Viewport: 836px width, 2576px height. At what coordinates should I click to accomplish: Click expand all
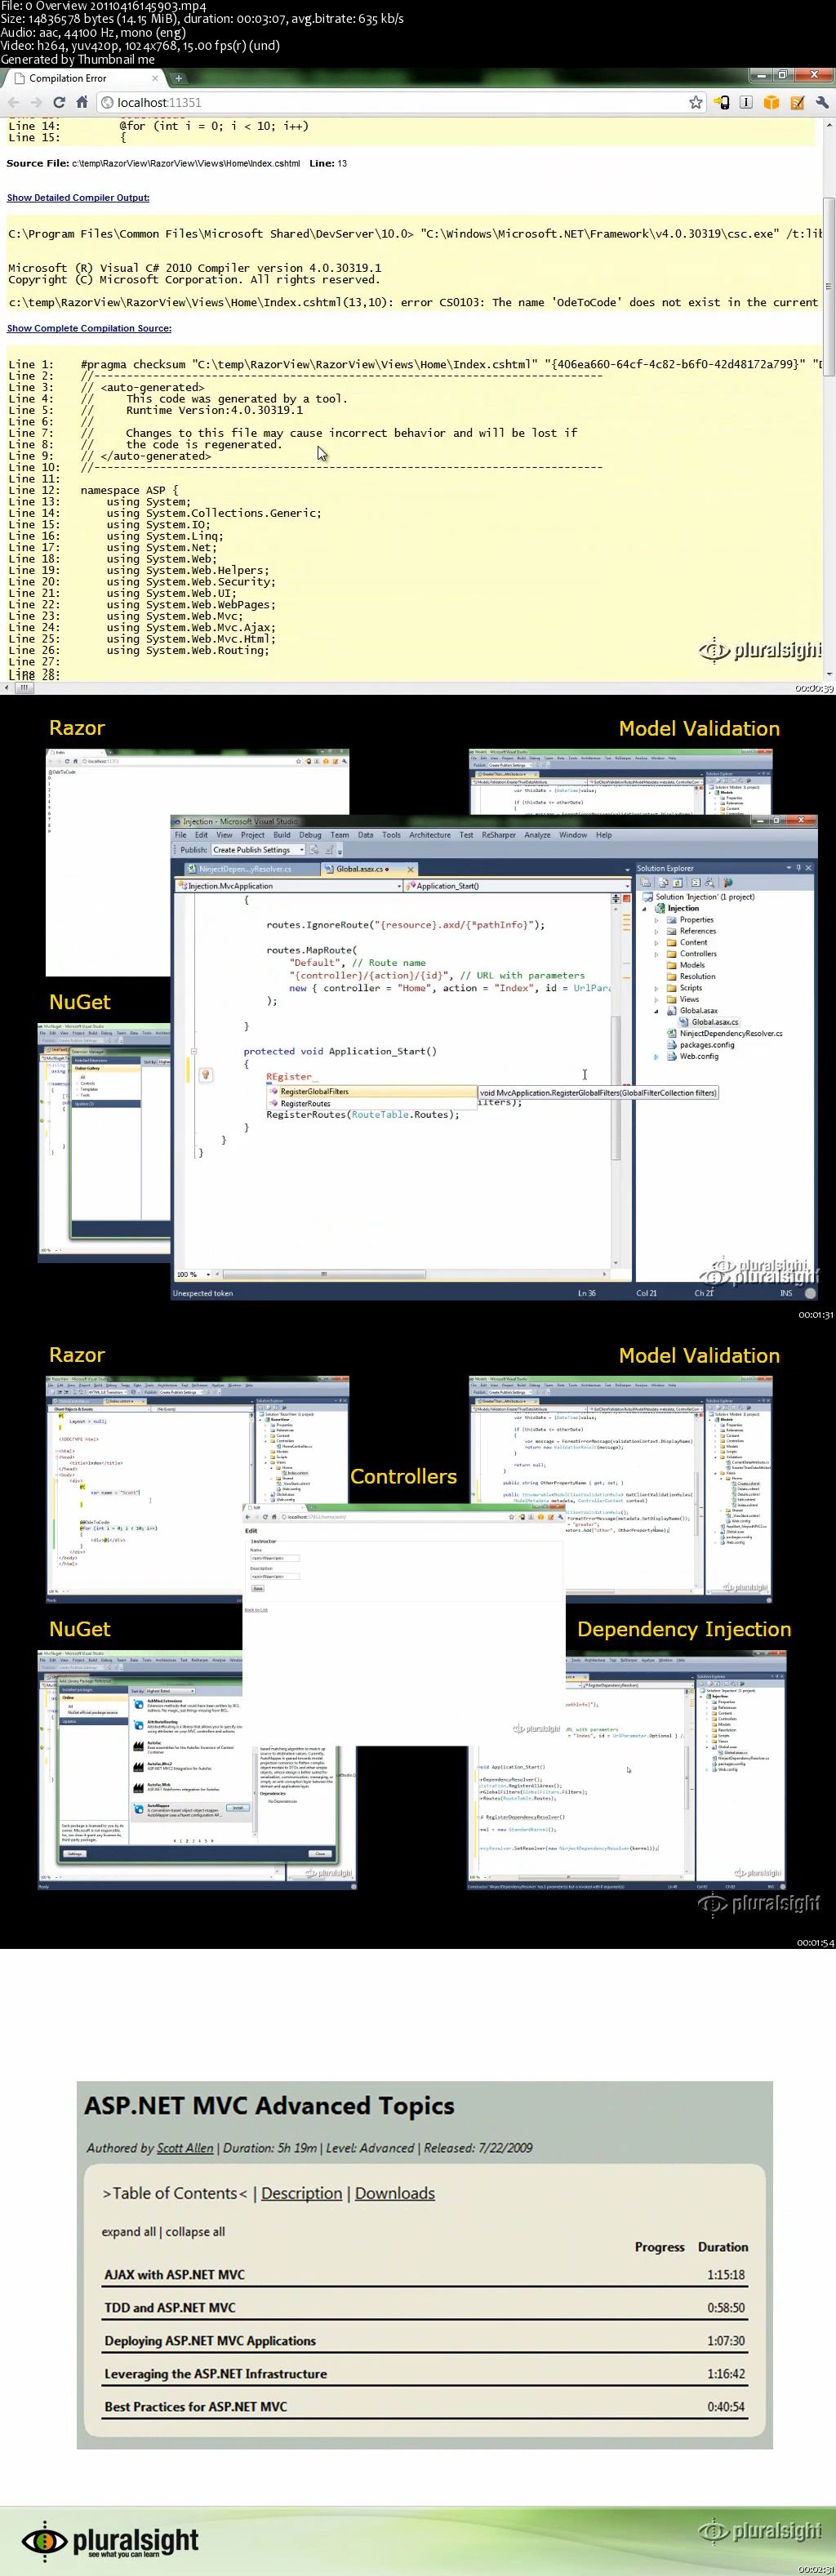[129, 2231]
